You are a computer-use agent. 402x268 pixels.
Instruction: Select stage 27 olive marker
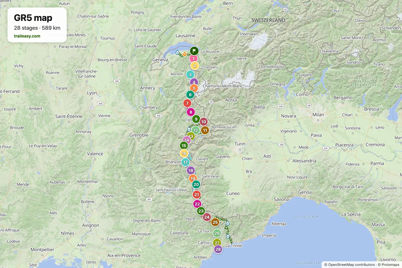click(217, 243)
